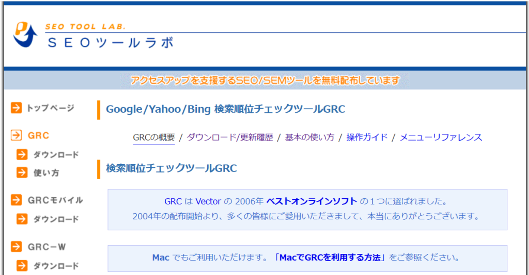Click the MacでGRCを利用する方法 link
Screen dimensions: 529x275
pos(330,257)
